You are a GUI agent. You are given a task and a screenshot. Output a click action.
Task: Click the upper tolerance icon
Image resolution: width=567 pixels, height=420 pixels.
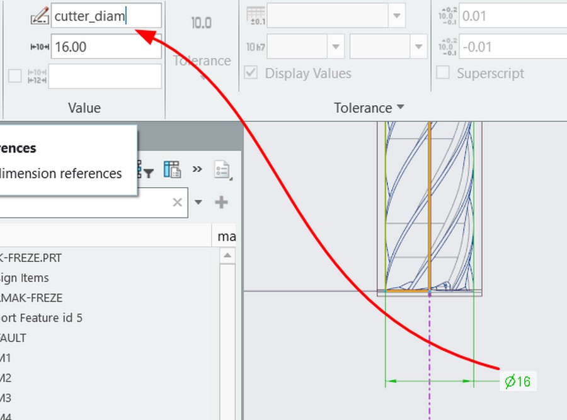(447, 16)
